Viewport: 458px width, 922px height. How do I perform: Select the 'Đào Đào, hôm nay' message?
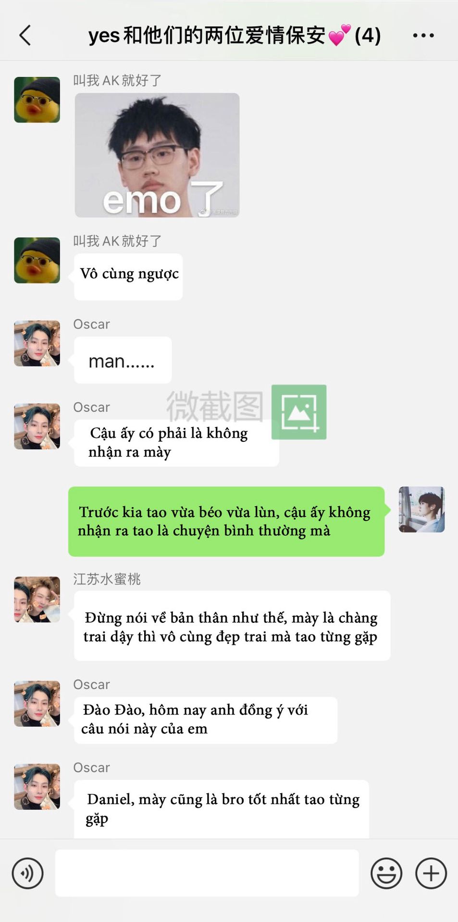coord(206,720)
